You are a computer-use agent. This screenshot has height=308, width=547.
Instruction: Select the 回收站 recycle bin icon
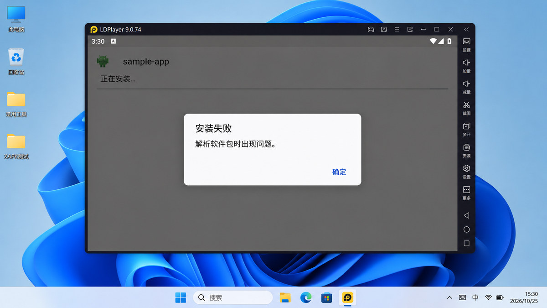coord(16,62)
